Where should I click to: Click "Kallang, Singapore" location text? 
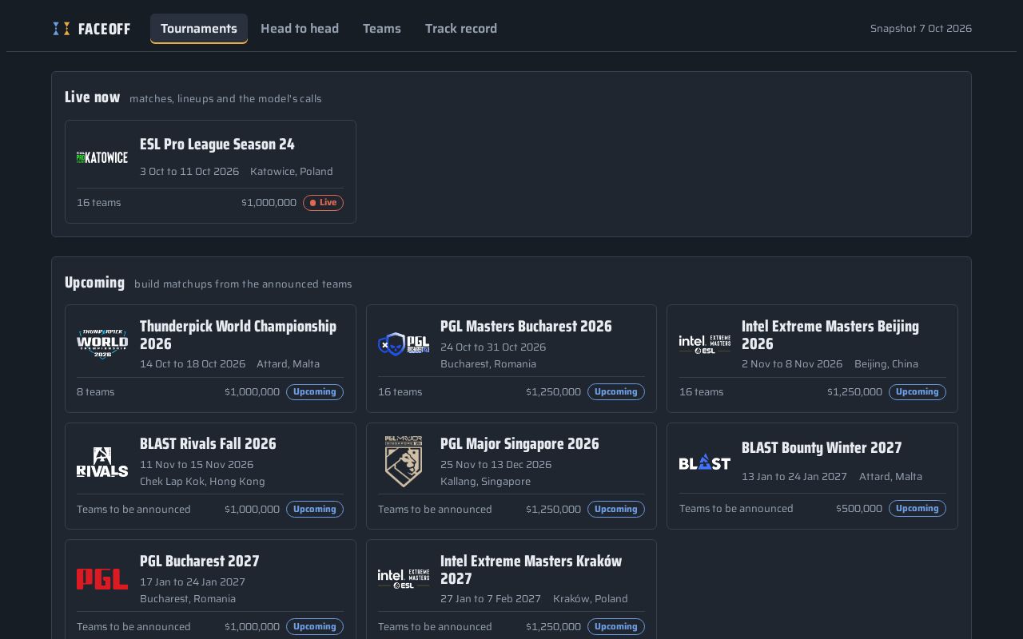tap(485, 482)
